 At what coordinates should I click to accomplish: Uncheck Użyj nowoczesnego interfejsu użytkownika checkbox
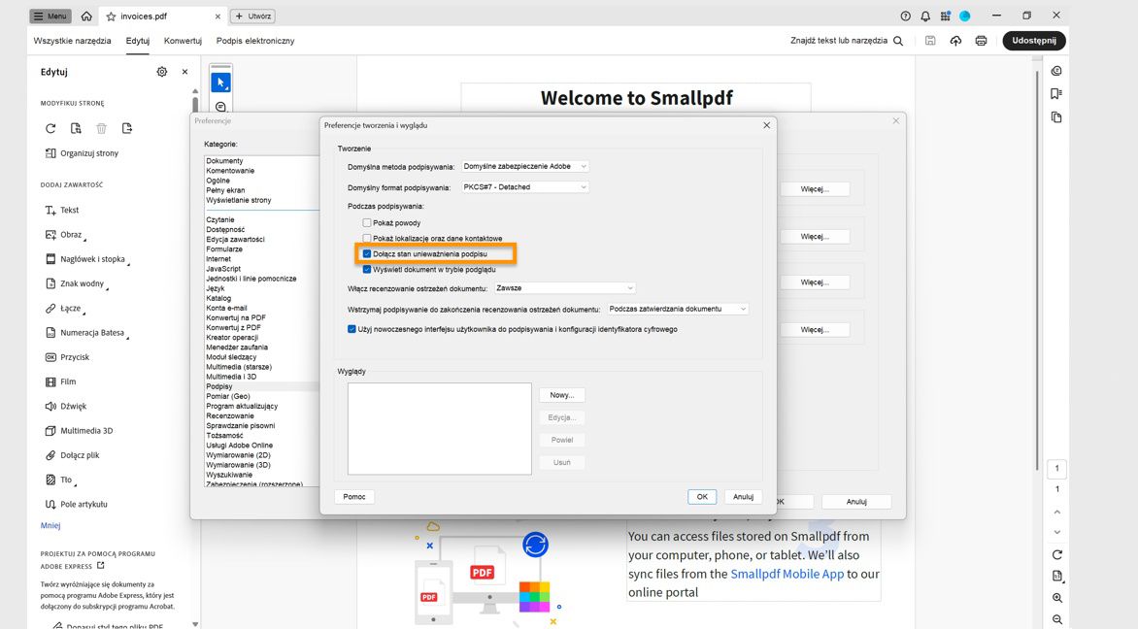pyautogui.click(x=352, y=329)
